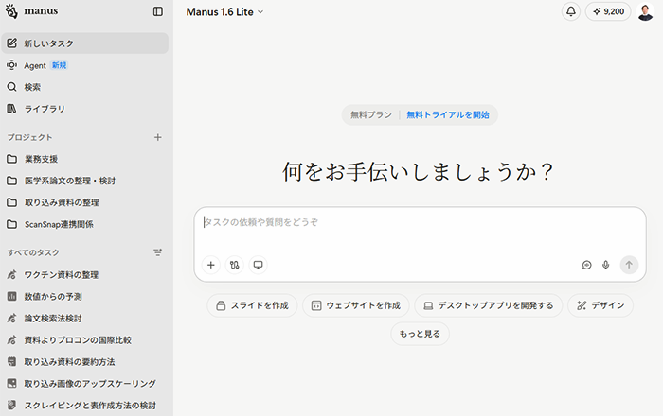The image size is (663, 416).
Task: Click the folder icon for 取り込み資料の整理
Action: point(11,202)
